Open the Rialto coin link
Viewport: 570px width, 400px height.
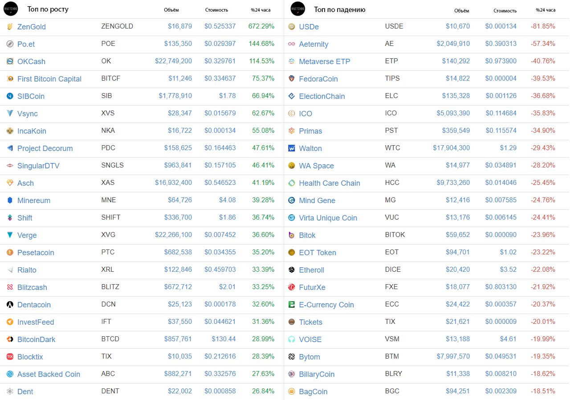(x=27, y=270)
